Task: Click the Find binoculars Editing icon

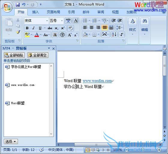Action: 145,21
